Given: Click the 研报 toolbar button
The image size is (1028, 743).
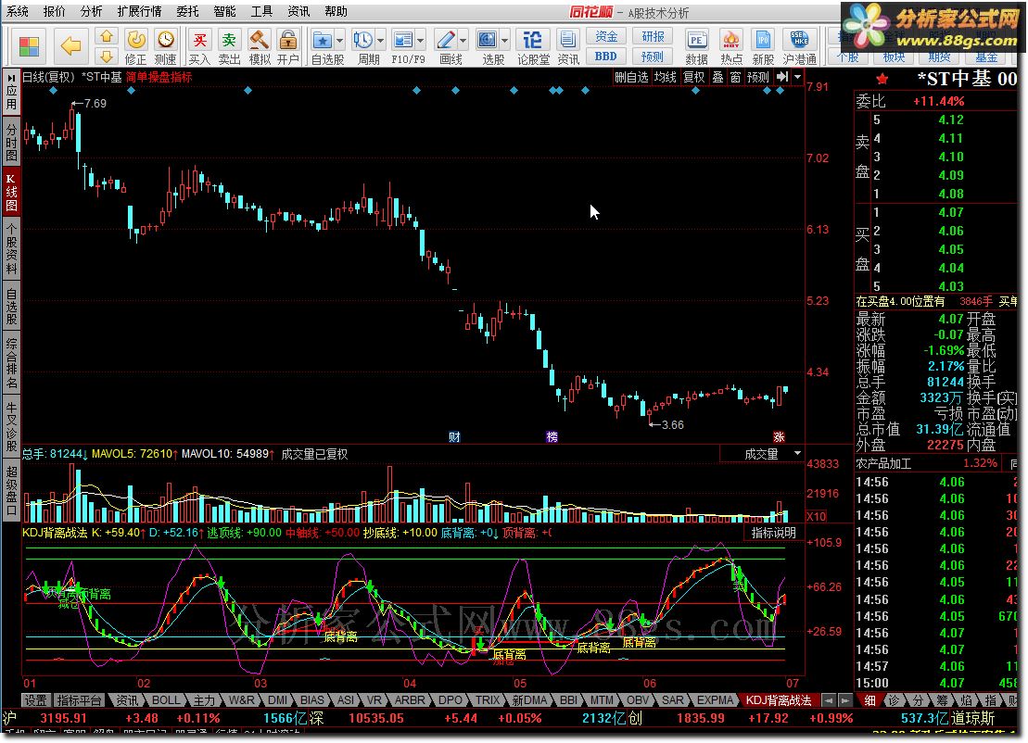Looking at the screenshot, I should [x=653, y=37].
